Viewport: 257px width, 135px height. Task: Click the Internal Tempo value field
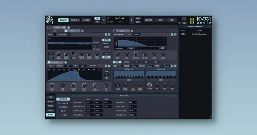(133, 106)
